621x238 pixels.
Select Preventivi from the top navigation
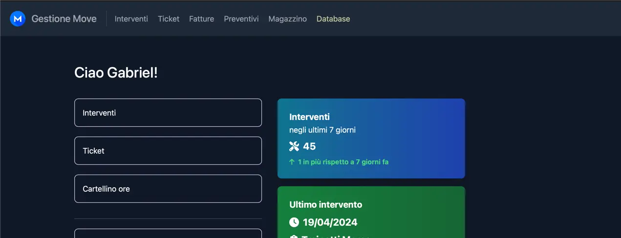(241, 19)
